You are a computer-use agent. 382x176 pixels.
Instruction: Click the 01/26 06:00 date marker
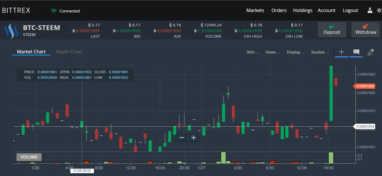pyautogui.click(x=82, y=171)
